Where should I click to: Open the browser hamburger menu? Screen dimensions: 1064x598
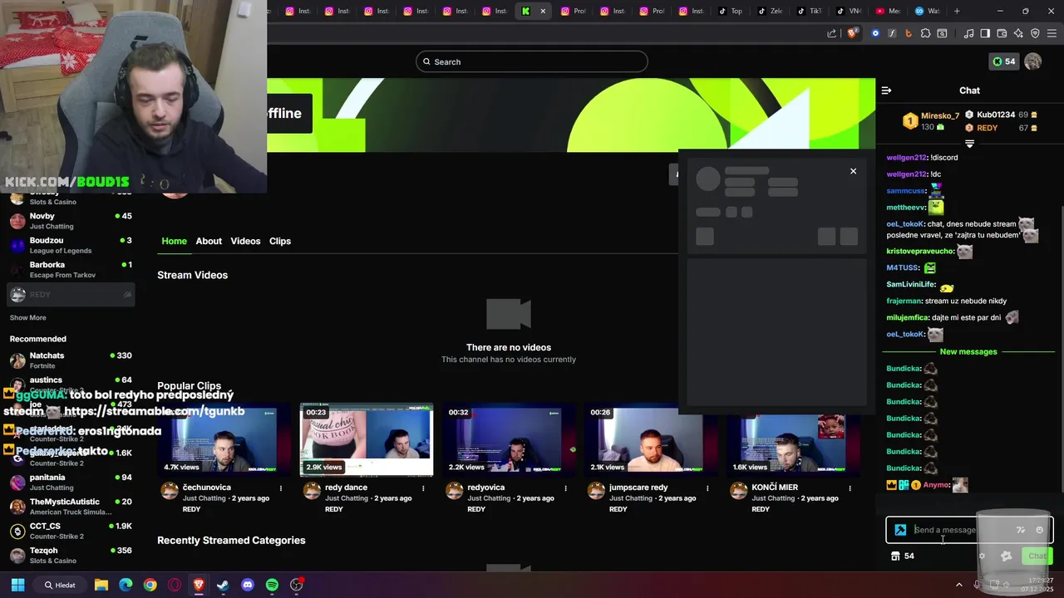[1052, 33]
